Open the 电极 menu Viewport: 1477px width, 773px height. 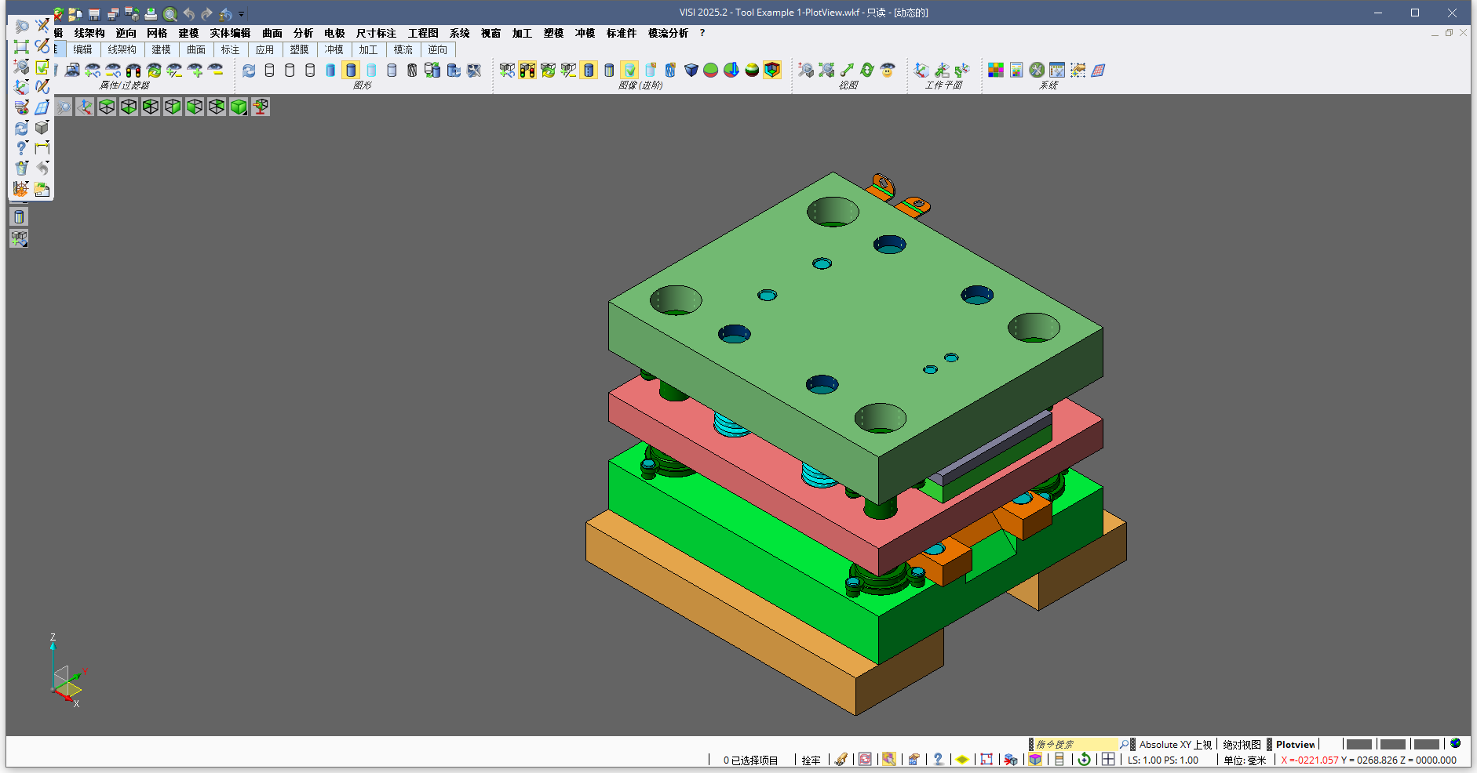pos(334,33)
